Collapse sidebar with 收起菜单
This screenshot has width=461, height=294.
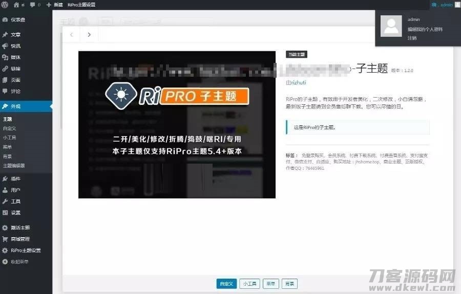point(19,262)
